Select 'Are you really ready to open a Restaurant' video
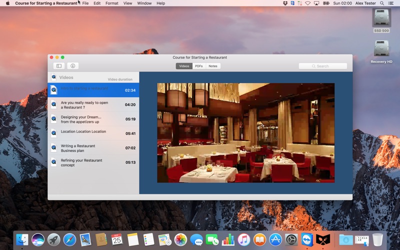 tap(93, 104)
